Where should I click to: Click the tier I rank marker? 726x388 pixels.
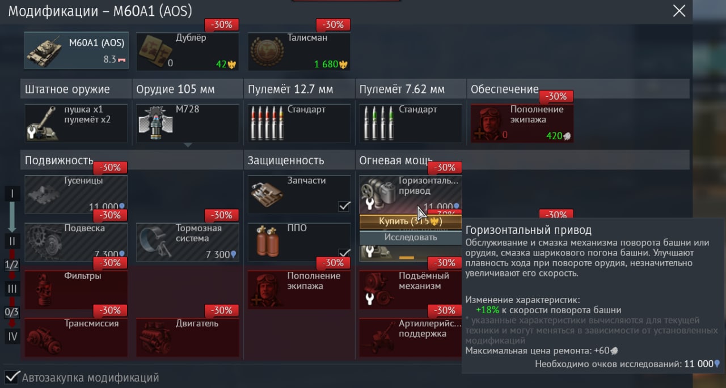tap(12, 194)
